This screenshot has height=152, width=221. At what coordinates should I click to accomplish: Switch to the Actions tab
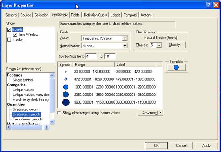(146, 15)
